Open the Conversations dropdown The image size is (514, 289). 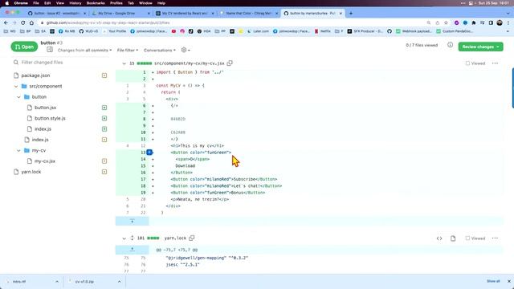[x=160, y=50]
